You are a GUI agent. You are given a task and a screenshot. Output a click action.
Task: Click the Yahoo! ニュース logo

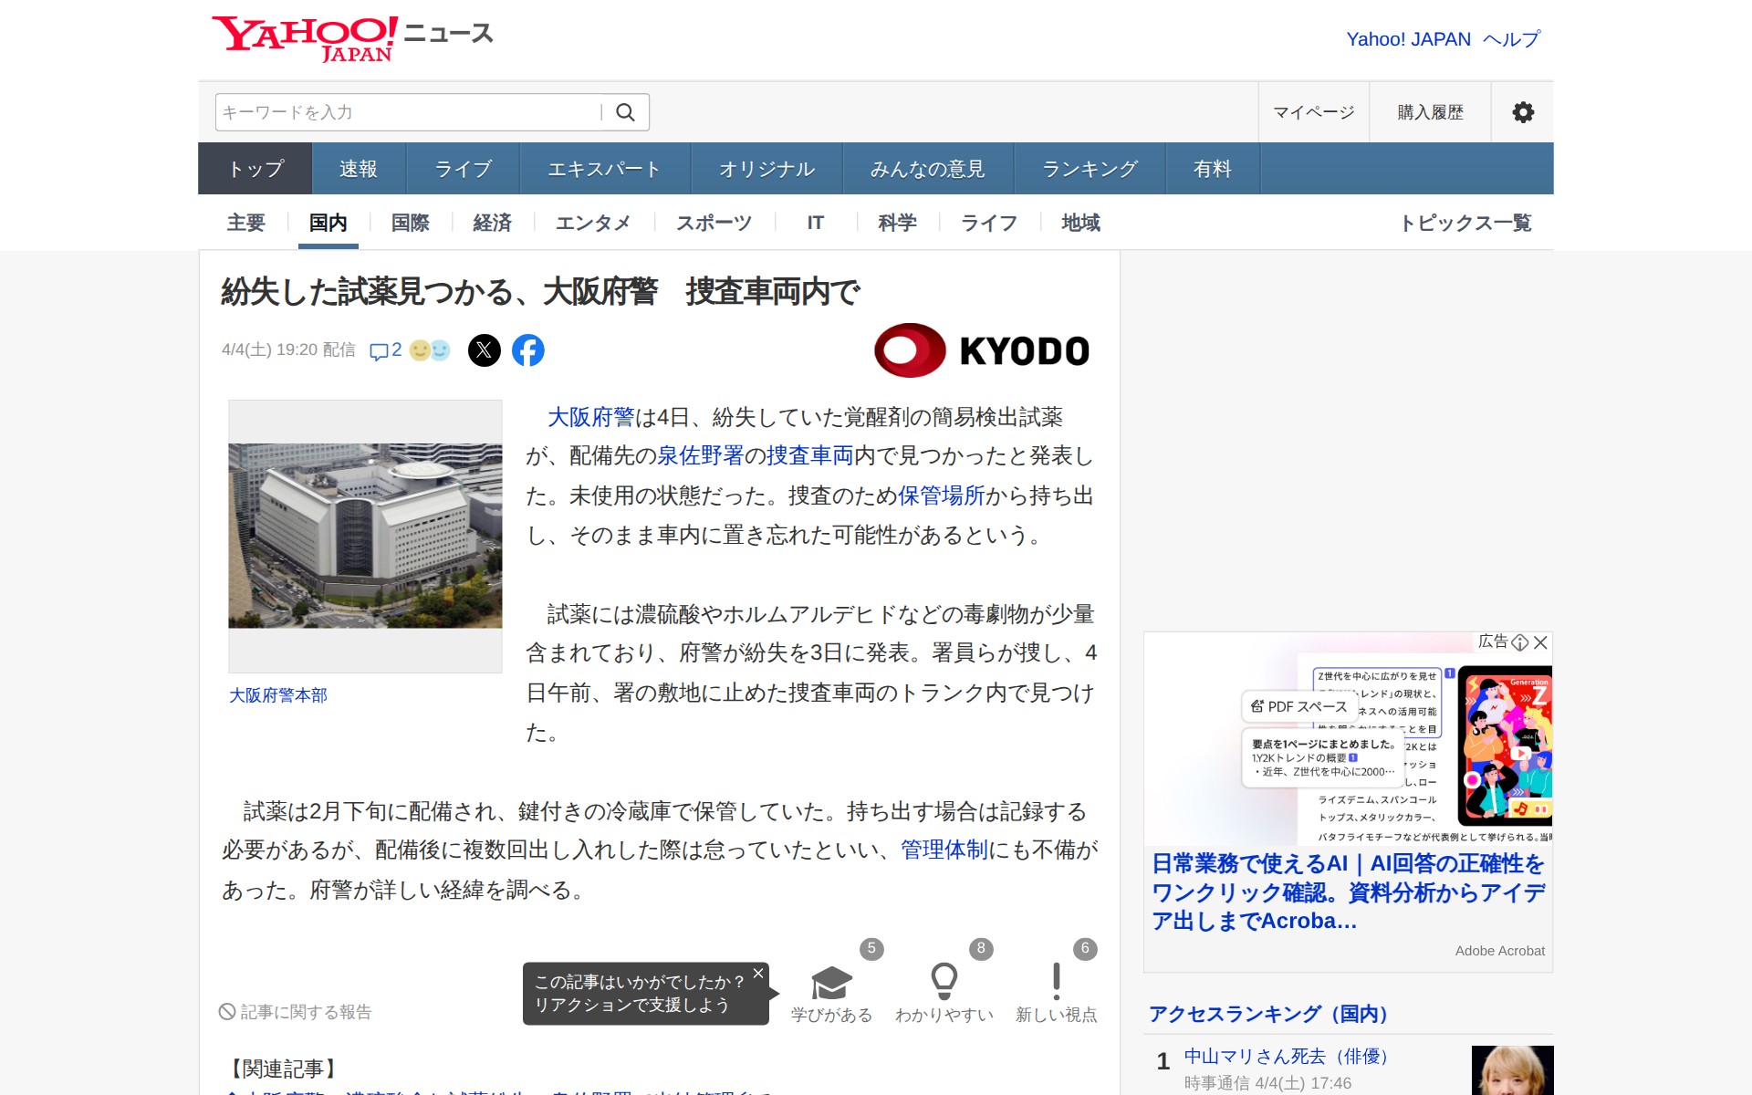(x=351, y=36)
